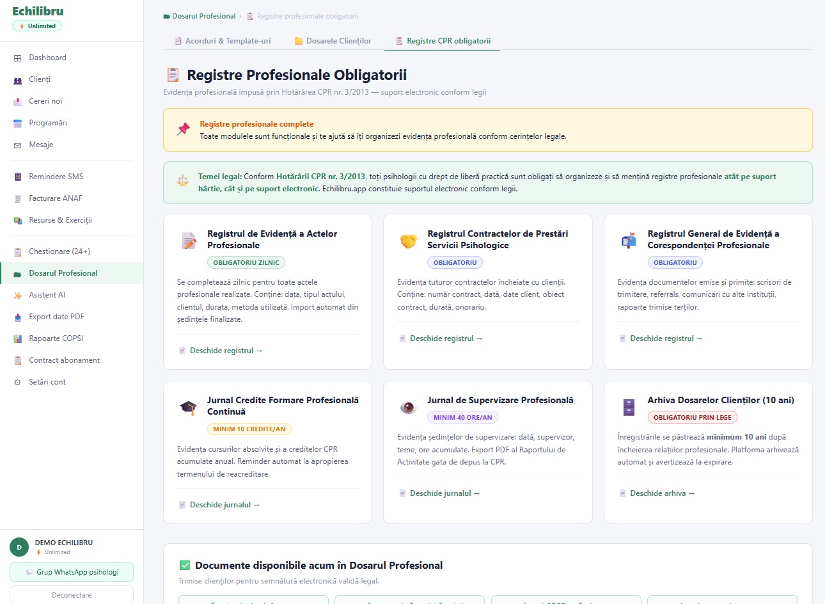Switch to Acorduri & Template-uri tab
Screen dimensions: 825x604
[x=223, y=41]
